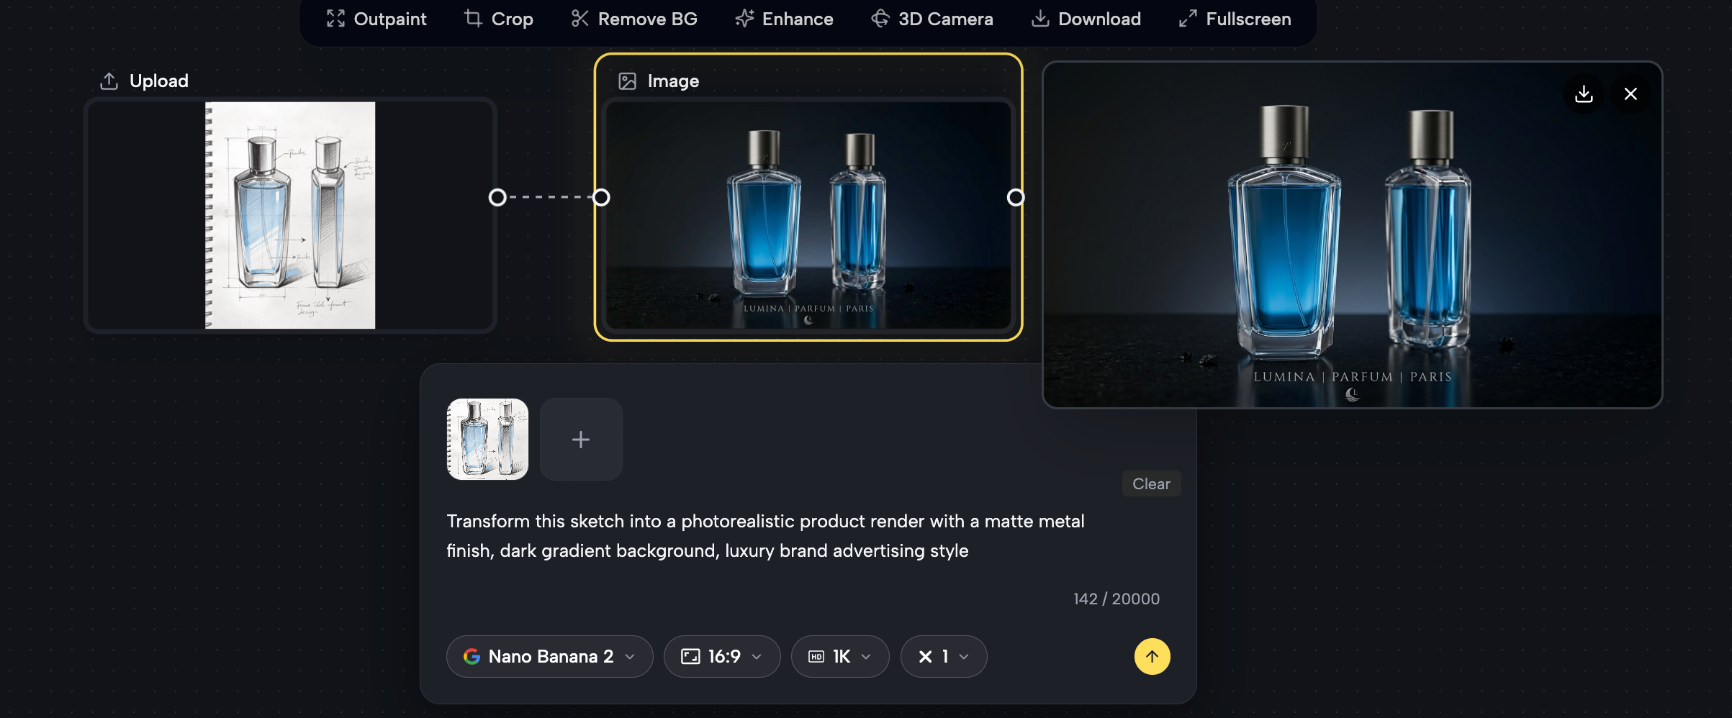Expand the 16:9 aspect ratio dropdown
This screenshot has width=1732, height=718.
pos(721,656)
